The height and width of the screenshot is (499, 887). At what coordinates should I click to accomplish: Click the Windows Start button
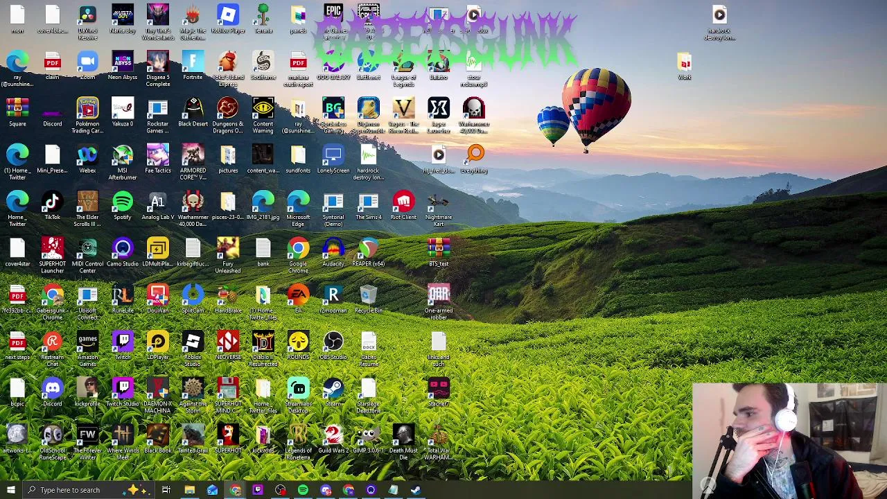10,490
